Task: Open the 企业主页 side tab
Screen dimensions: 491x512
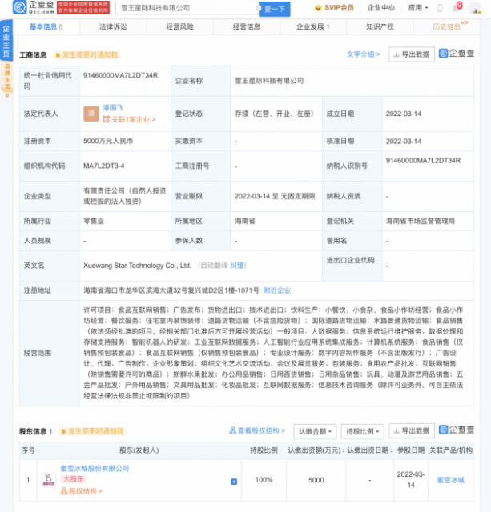Action: point(6,41)
